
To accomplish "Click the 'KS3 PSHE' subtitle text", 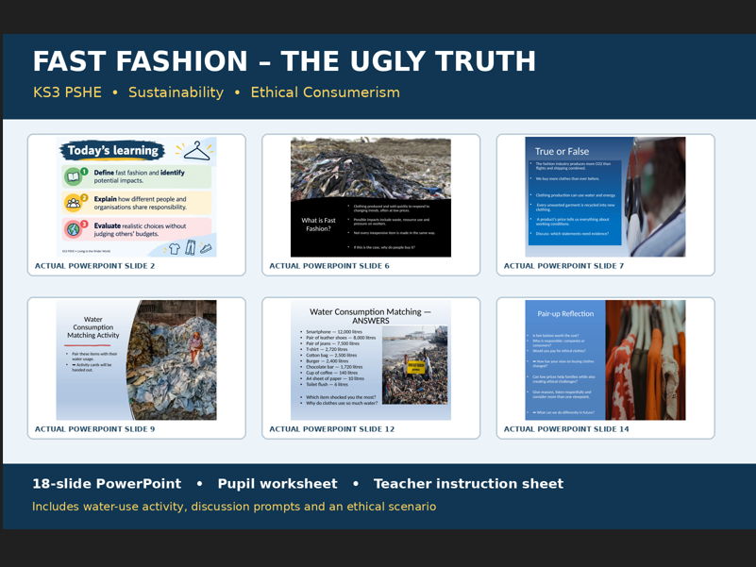I will click(x=67, y=92).
